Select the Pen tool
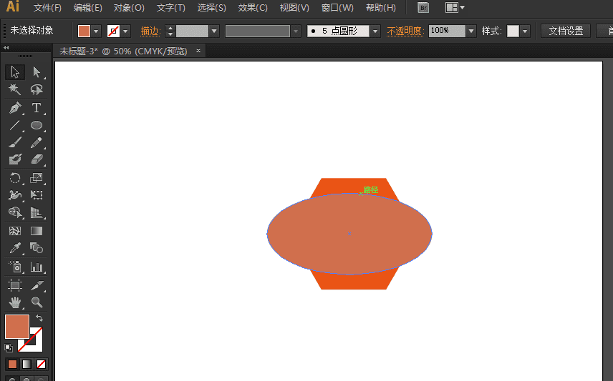 click(15, 108)
